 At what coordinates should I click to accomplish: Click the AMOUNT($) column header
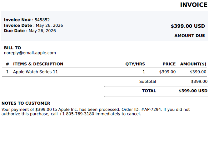(x=193, y=64)
